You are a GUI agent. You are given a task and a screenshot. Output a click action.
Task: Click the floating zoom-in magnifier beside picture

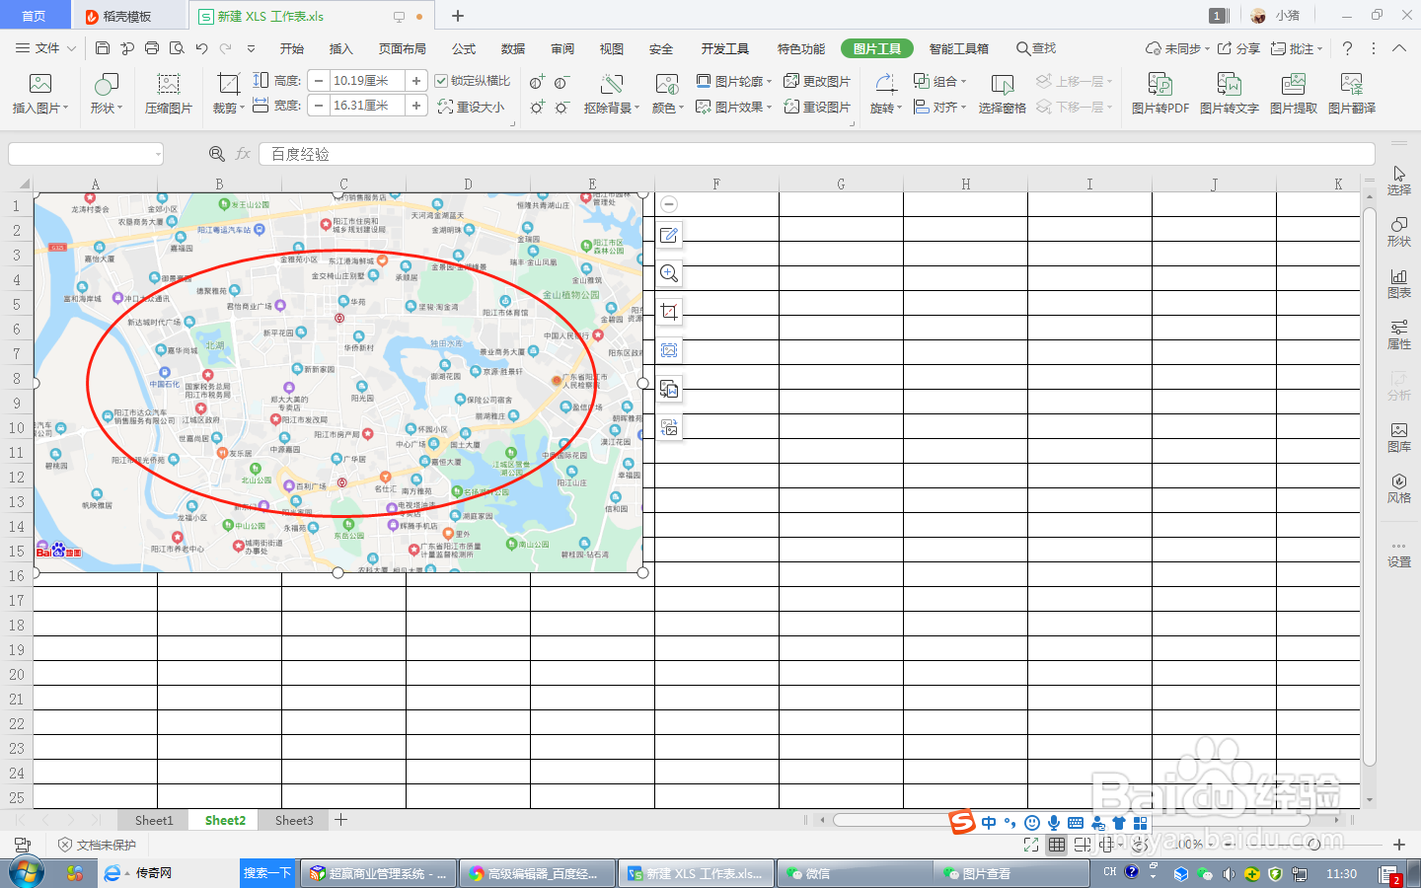point(669,273)
